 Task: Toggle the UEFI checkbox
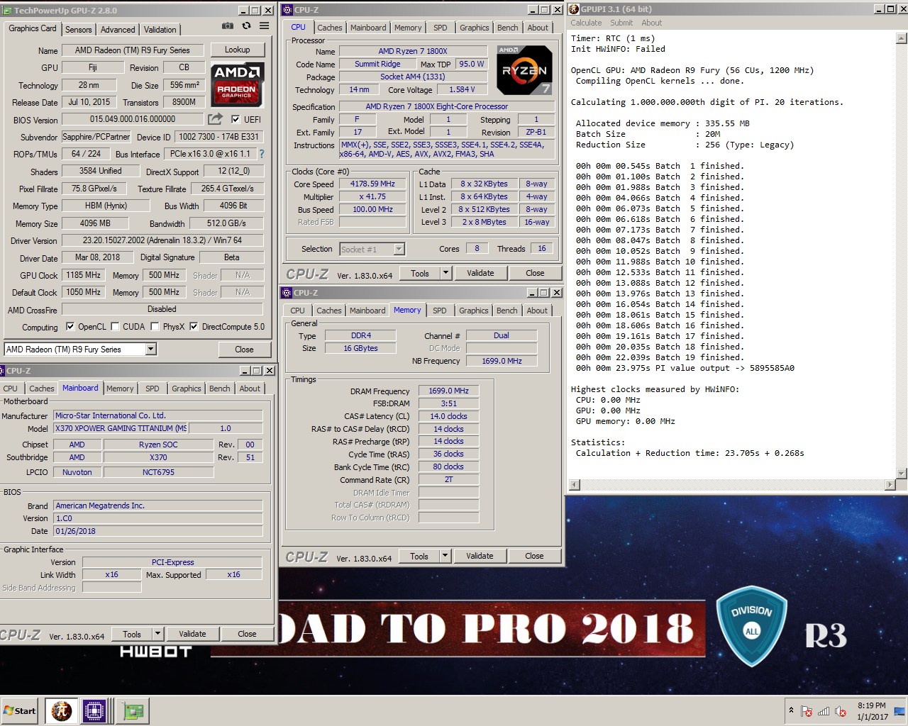236,119
